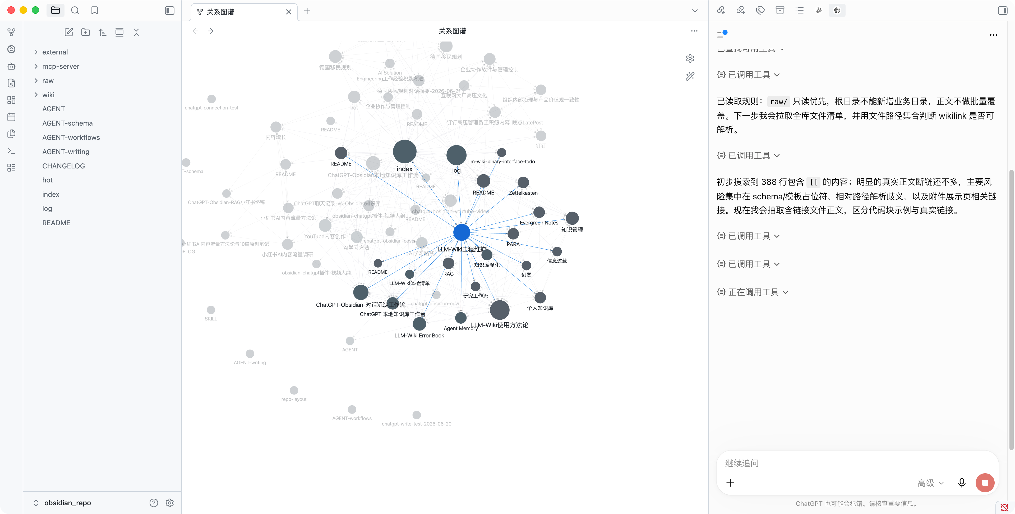Screen dimensions: 1015x514
Task: Navigate forward in graph pane
Action: click(x=210, y=31)
